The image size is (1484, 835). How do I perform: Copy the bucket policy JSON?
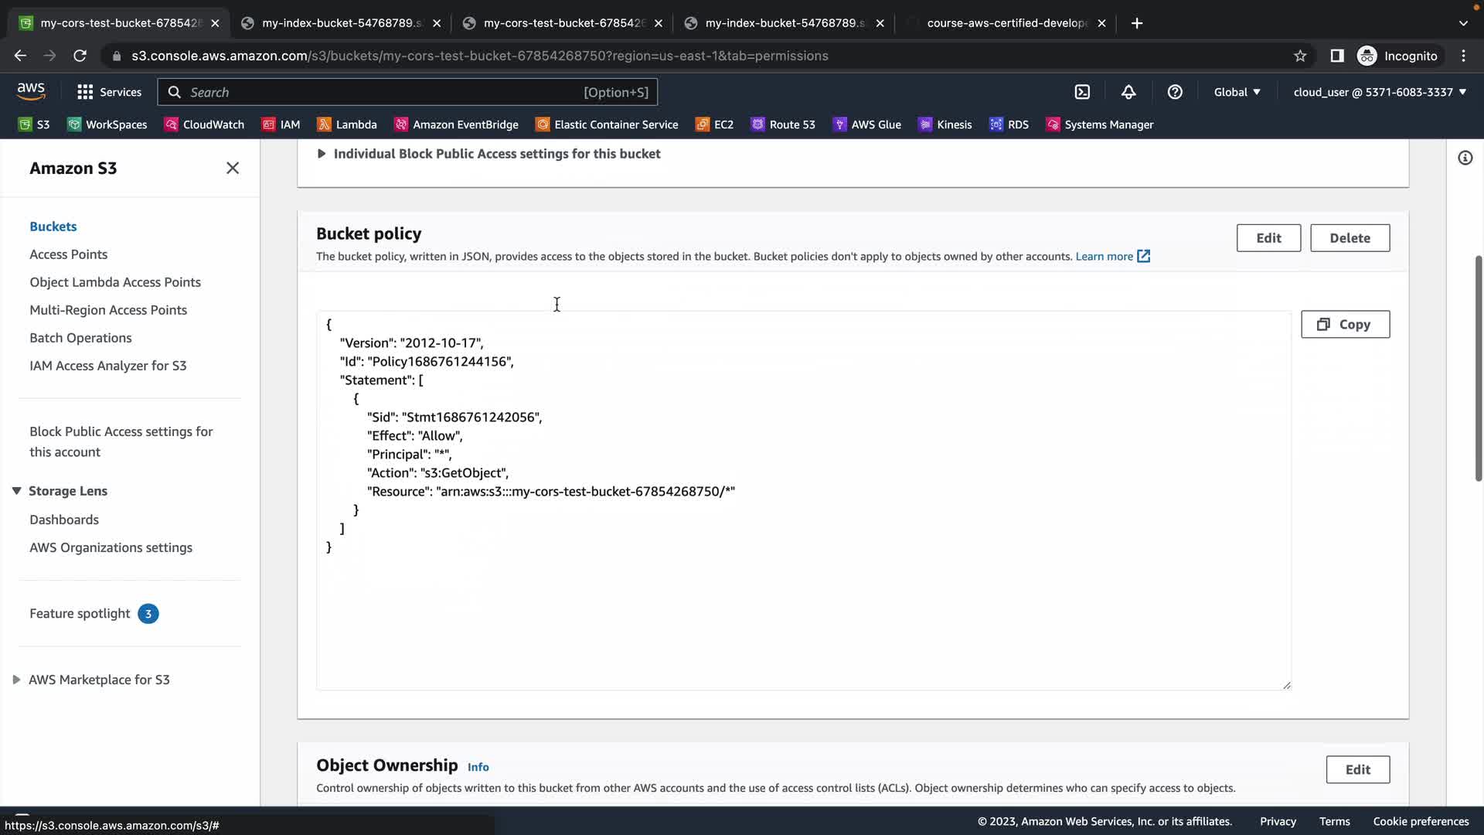point(1345,325)
